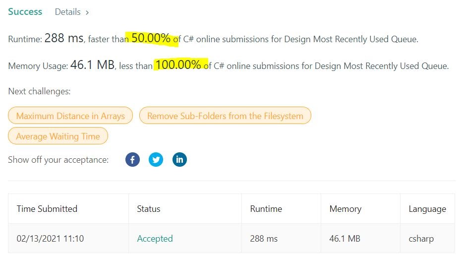Open Maximum Distance in Arrays challenge
The image size is (465, 260).
coord(70,116)
